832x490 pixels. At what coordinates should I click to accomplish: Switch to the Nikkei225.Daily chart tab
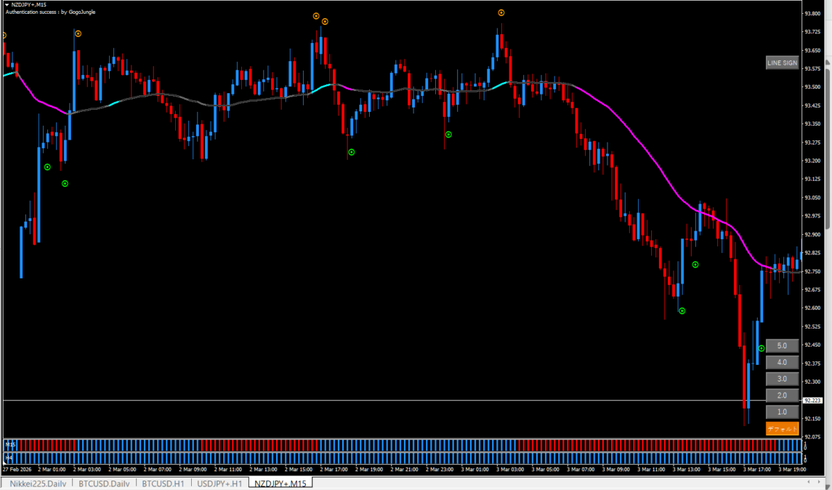[37, 483]
